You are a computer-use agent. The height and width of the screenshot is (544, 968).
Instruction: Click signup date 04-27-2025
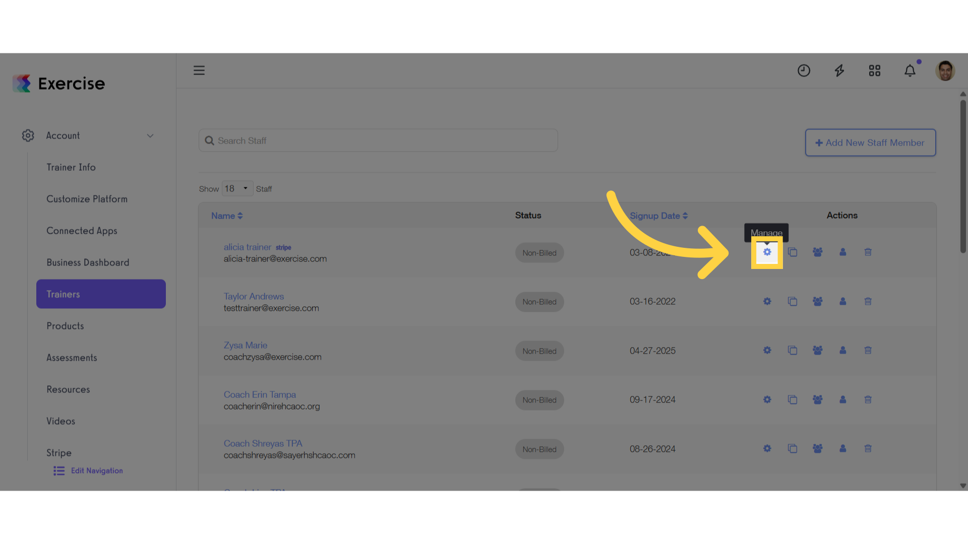652,351
